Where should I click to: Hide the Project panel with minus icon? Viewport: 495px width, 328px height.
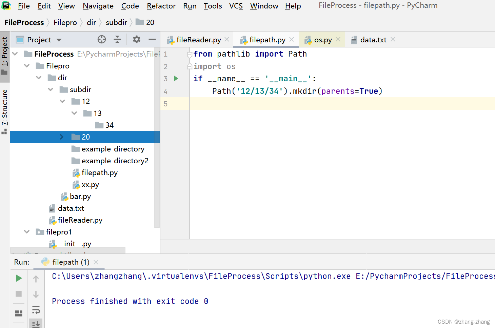152,40
